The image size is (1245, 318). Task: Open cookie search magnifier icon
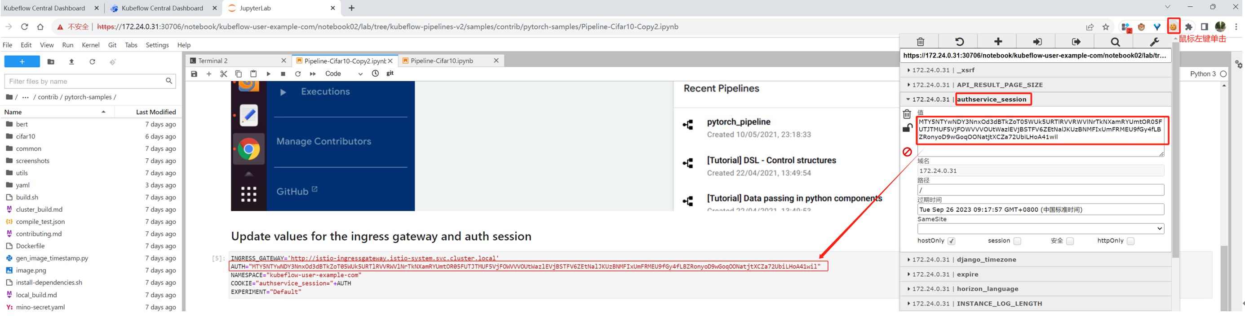[1115, 42]
